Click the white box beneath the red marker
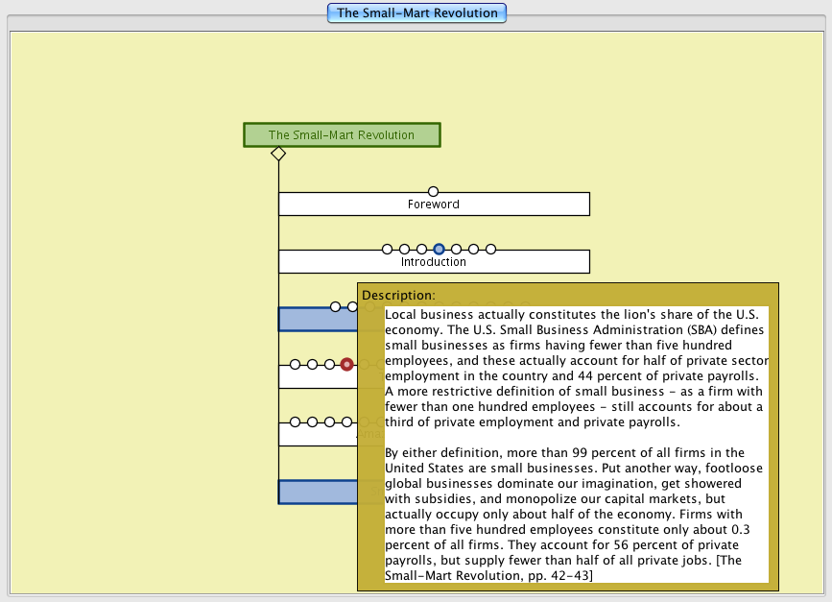The width and height of the screenshot is (832, 602). 317,377
